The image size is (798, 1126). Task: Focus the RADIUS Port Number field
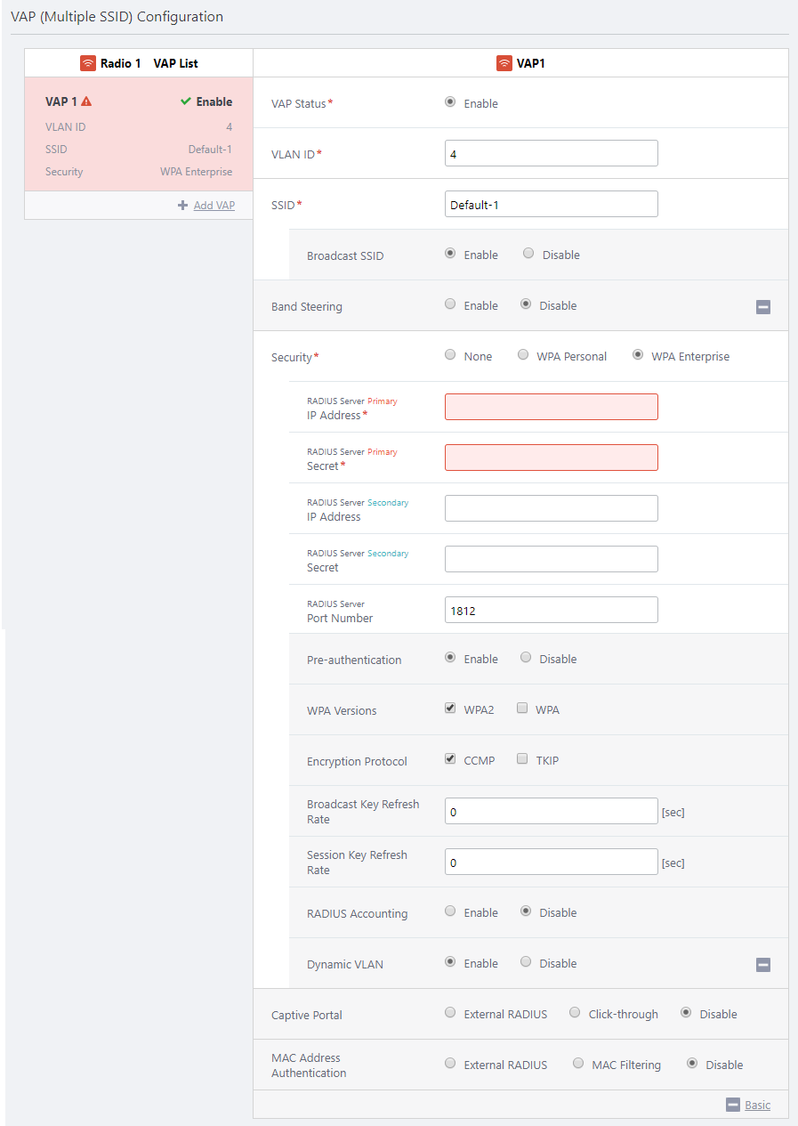click(x=552, y=610)
